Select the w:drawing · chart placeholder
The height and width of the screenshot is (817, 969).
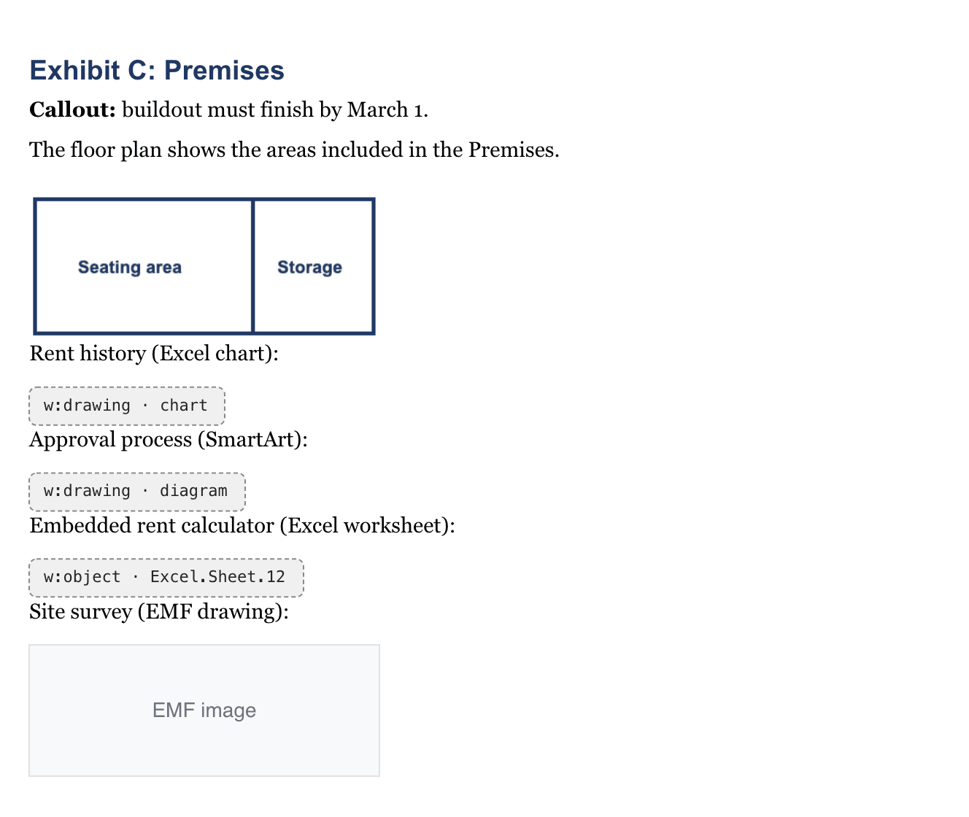point(127,406)
